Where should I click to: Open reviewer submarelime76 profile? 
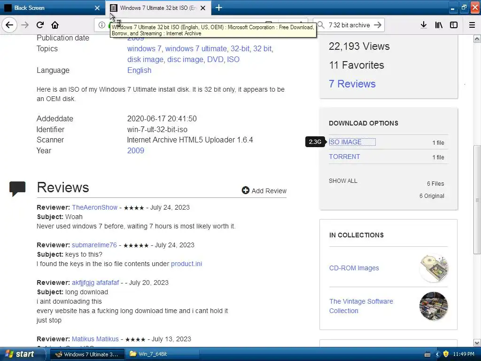click(94, 245)
